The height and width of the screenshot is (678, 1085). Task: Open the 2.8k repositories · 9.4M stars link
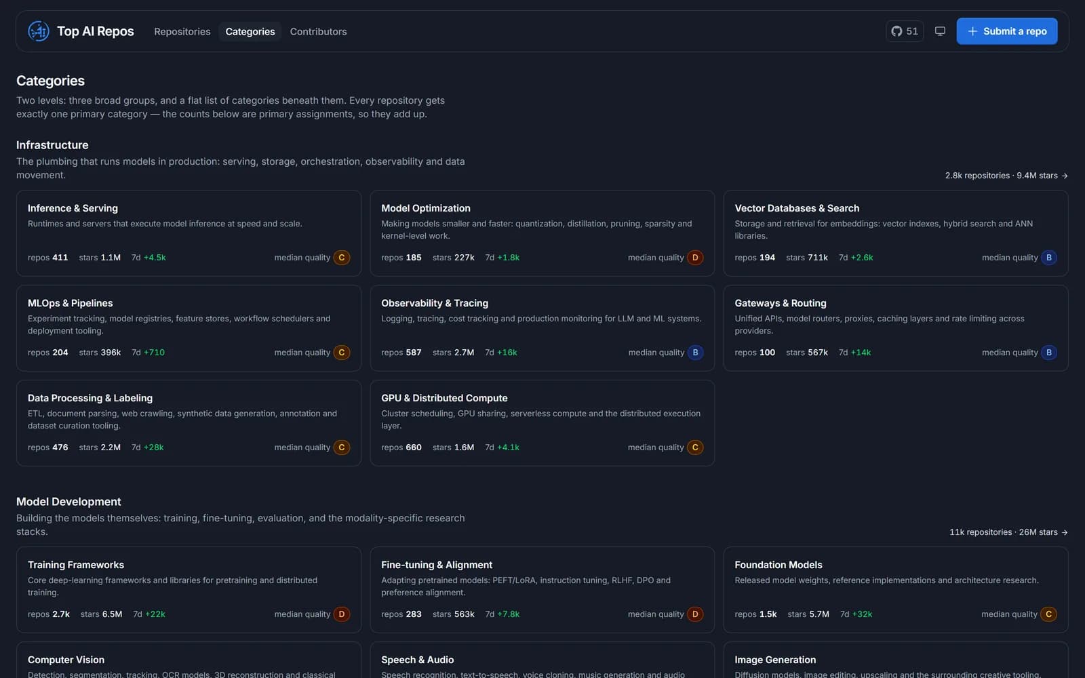[x=1006, y=176]
